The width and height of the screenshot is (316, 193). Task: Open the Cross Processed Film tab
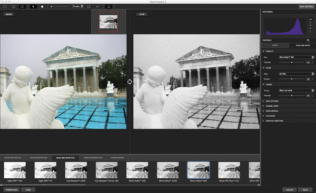[x=93, y=158]
